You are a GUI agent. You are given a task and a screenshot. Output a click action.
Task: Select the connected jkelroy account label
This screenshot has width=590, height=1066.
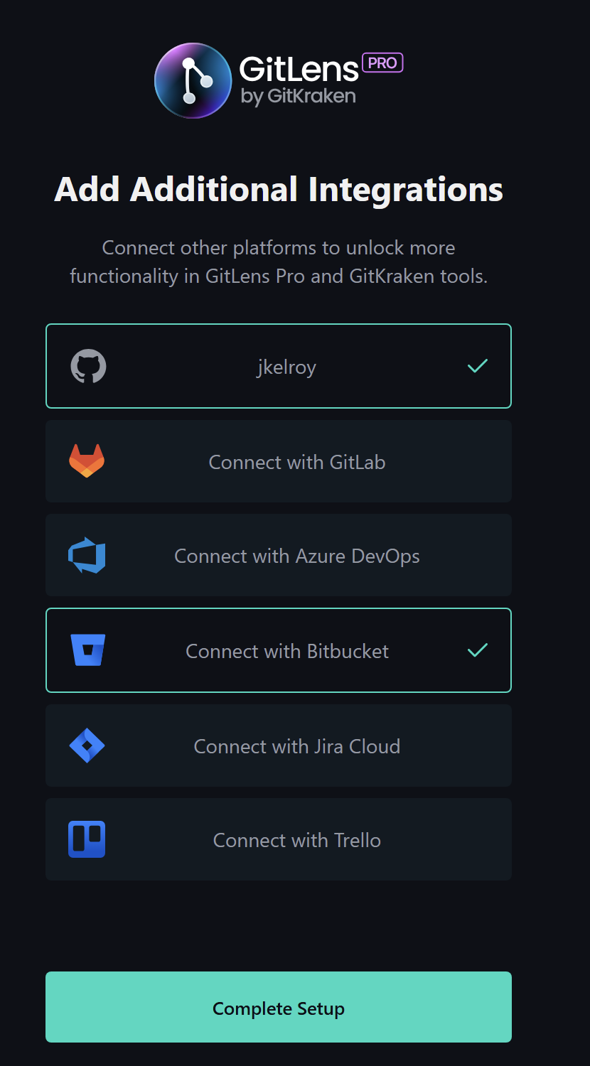[286, 367]
